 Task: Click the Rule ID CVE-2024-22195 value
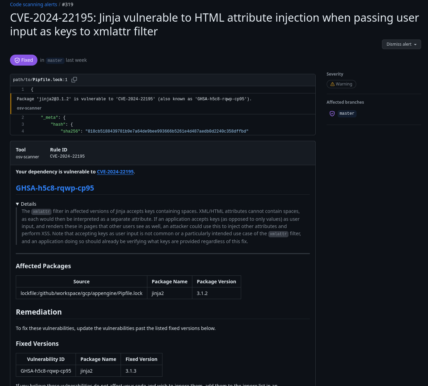(x=67, y=156)
